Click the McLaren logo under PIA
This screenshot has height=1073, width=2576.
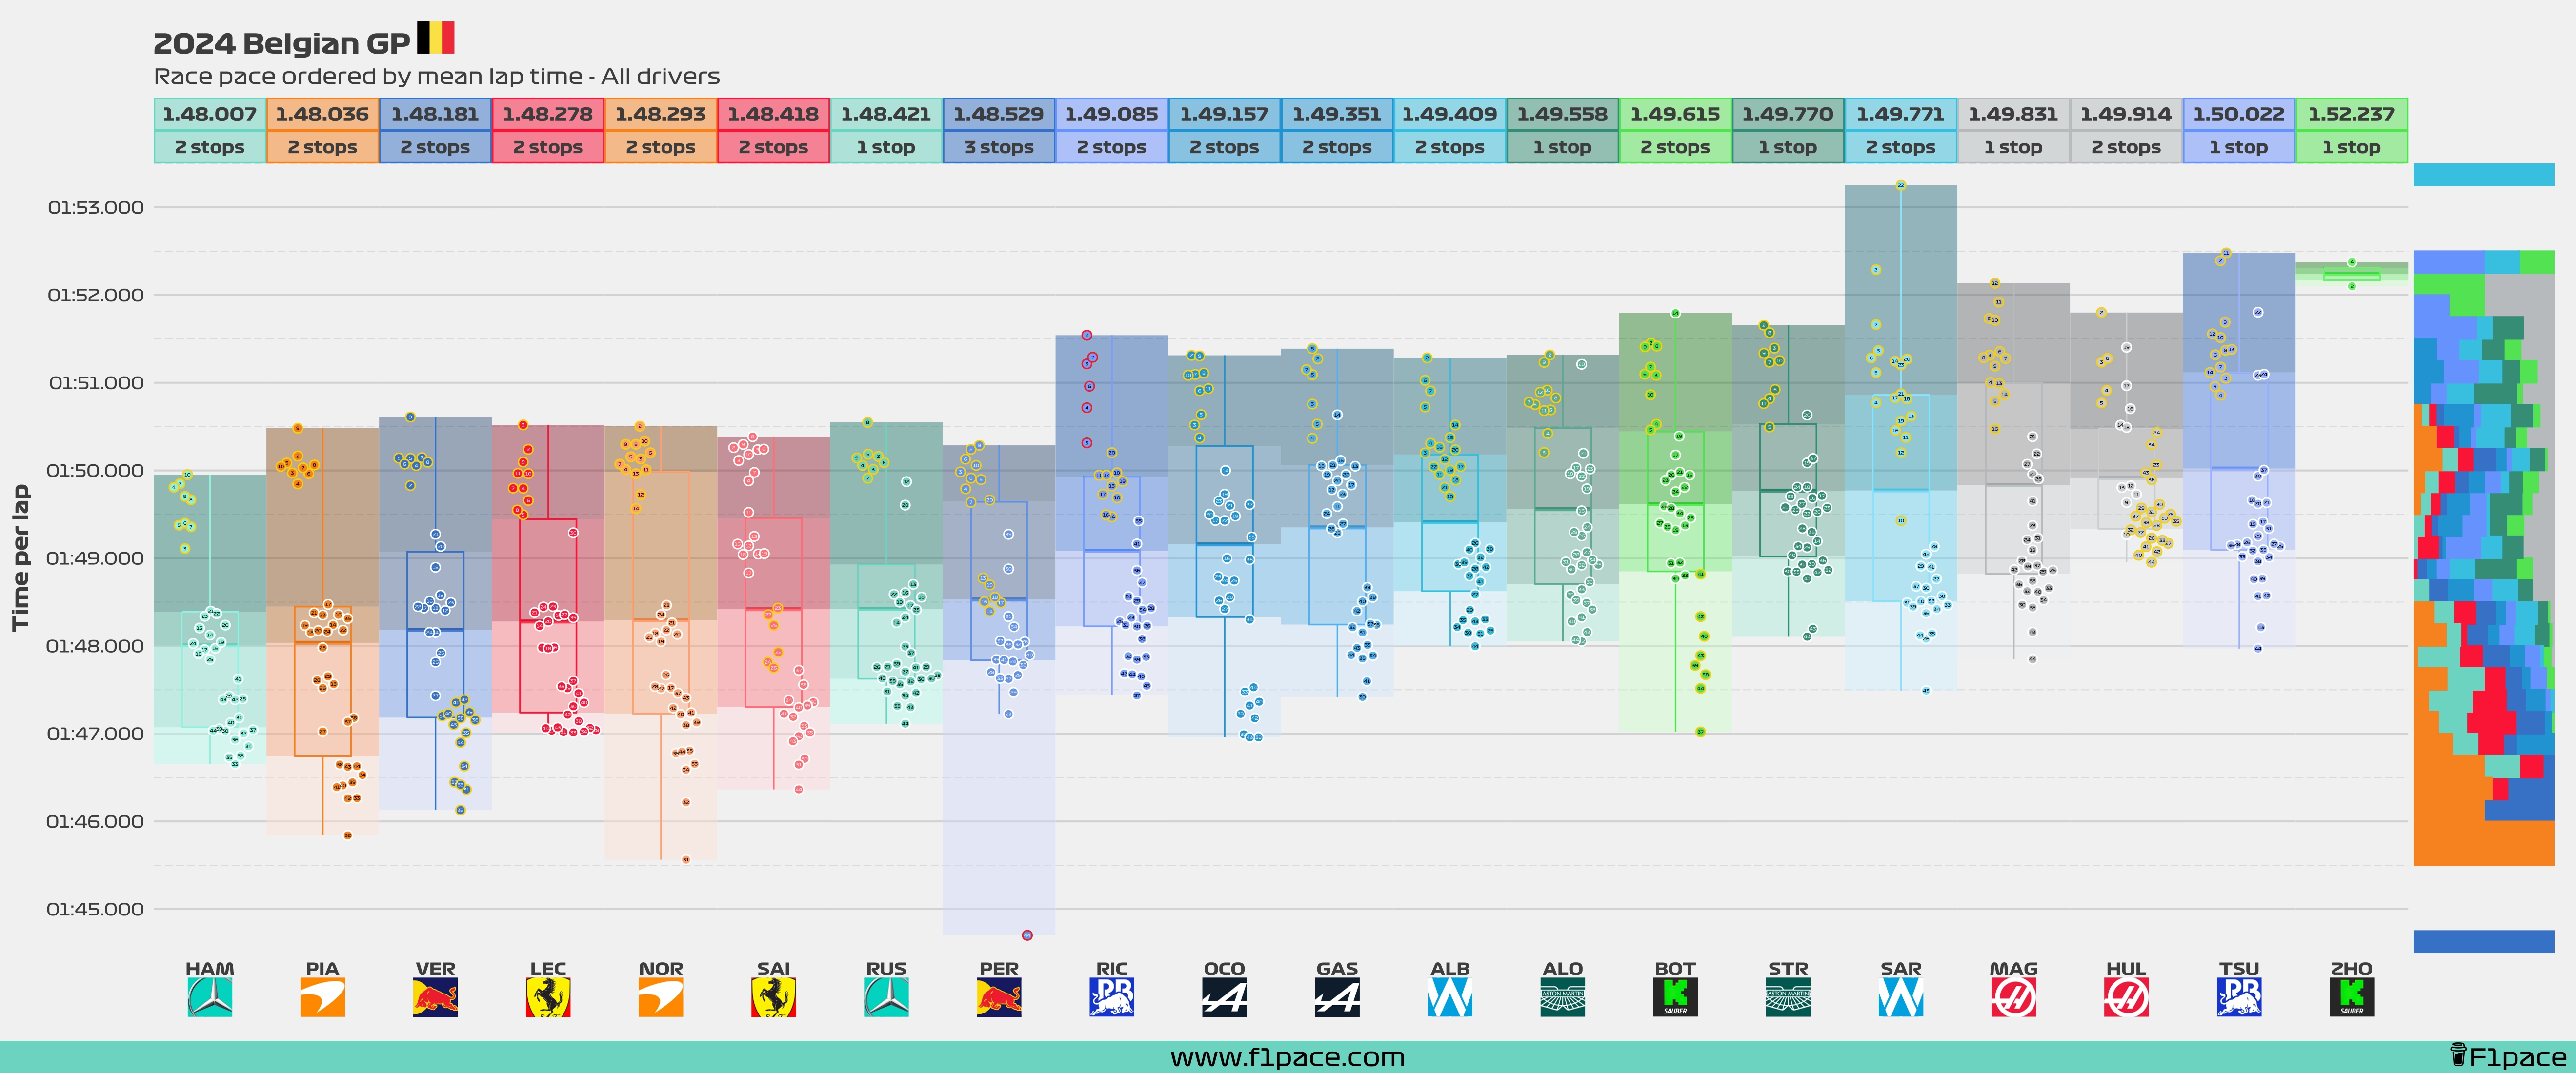[x=322, y=997]
